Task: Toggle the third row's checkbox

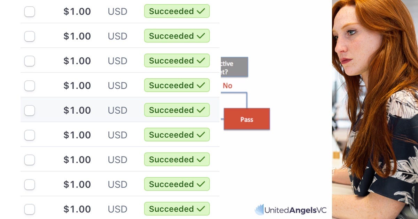Action: (x=30, y=61)
